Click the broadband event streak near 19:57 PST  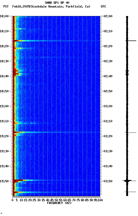(56, 192)
